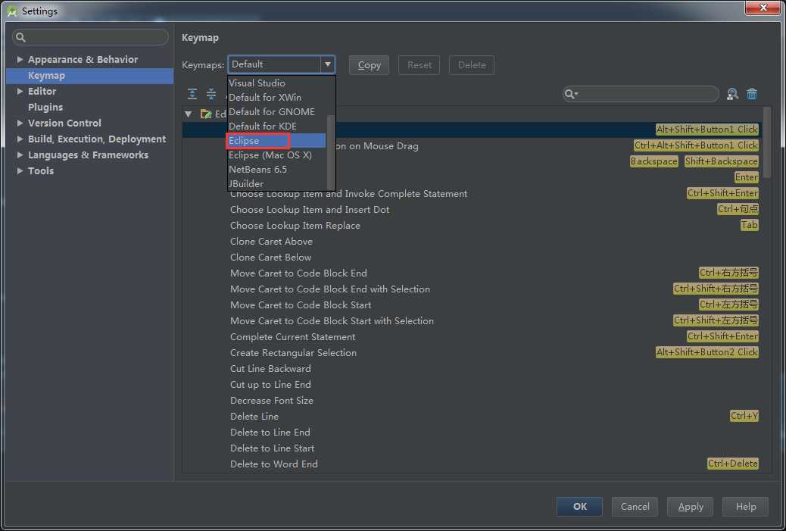Select Delete to Line End action
Image resolution: width=786 pixels, height=531 pixels.
click(x=270, y=433)
